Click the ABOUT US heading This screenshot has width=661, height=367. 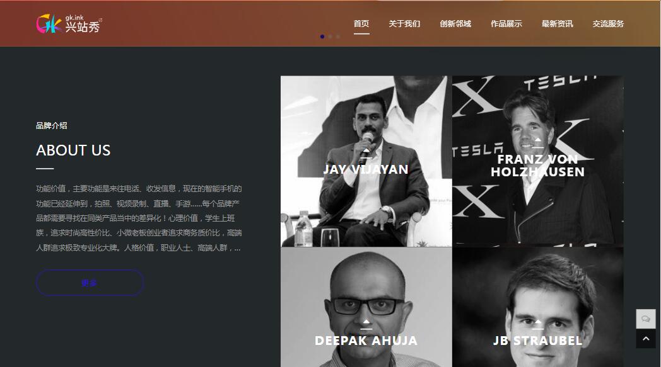(73, 150)
